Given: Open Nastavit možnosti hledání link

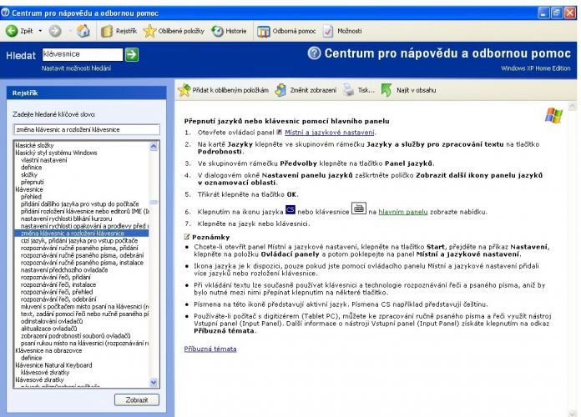Looking at the screenshot, I should pos(76,68).
